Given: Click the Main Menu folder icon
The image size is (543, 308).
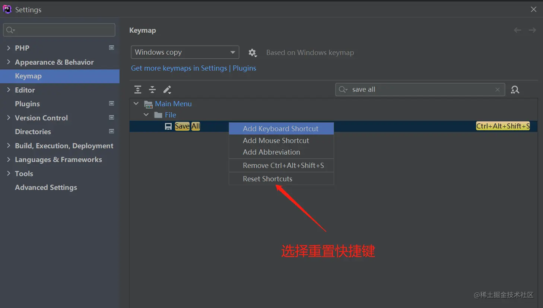Looking at the screenshot, I should [x=149, y=104].
